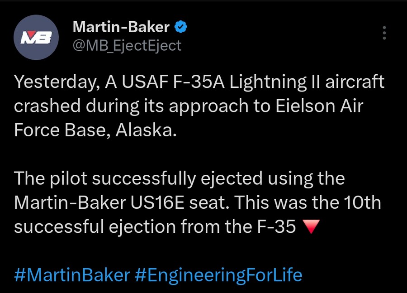
Task: Click the first paragraph about the crash
Action: point(199,106)
